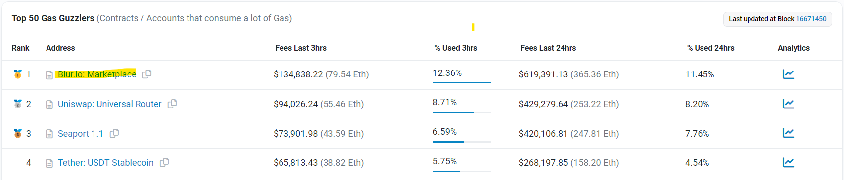Open the Uniswap: Universal Router link

(x=110, y=104)
